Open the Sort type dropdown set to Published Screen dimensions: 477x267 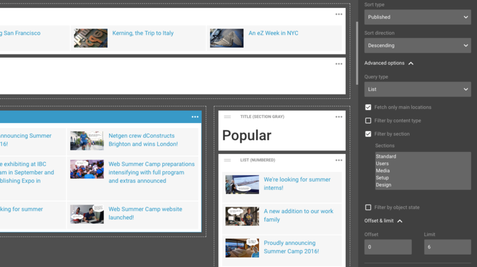point(417,17)
